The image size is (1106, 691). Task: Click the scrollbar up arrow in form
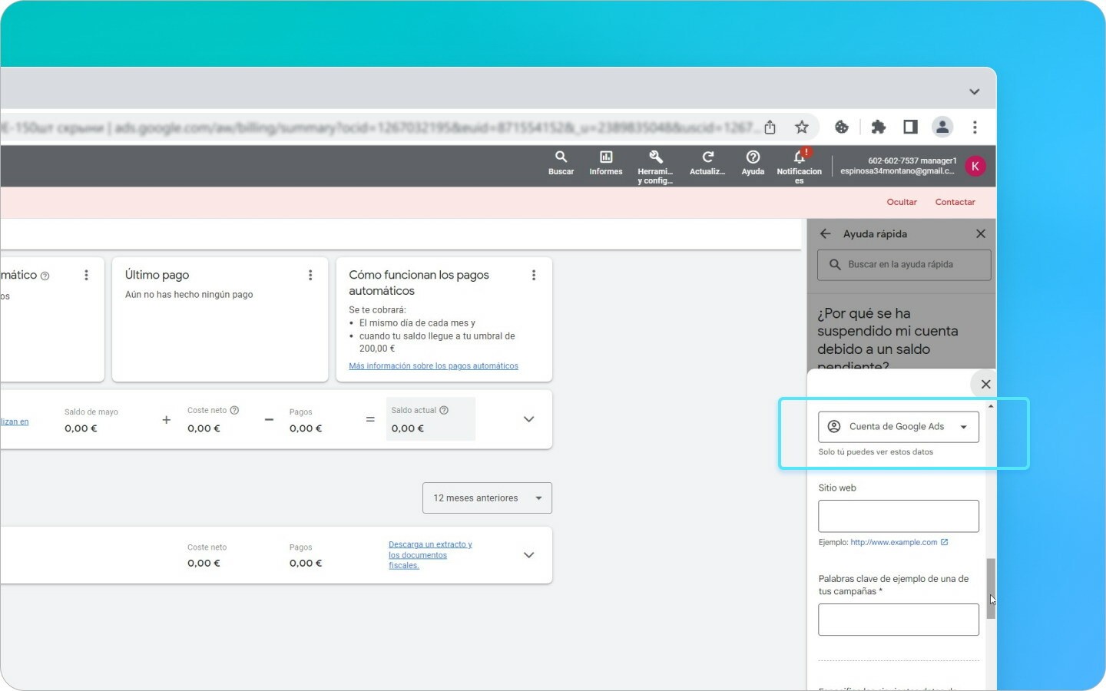991,405
